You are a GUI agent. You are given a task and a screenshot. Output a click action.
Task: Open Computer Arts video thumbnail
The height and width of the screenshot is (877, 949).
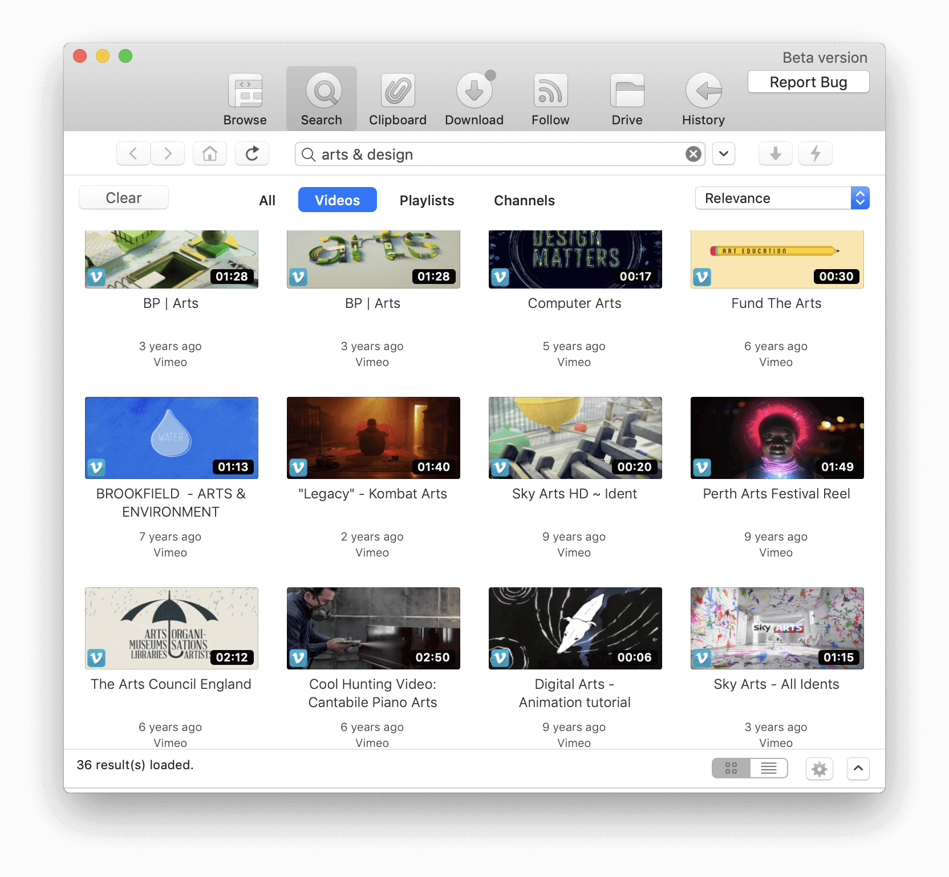(x=575, y=259)
